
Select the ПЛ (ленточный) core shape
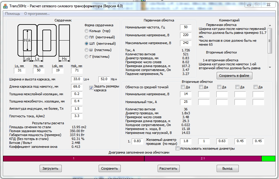click(87, 37)
